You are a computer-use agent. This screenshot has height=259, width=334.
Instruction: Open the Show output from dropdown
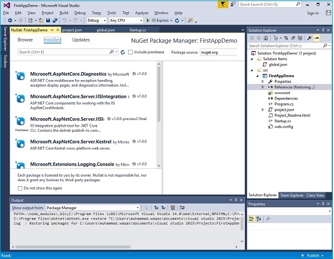tap(94, 207)
